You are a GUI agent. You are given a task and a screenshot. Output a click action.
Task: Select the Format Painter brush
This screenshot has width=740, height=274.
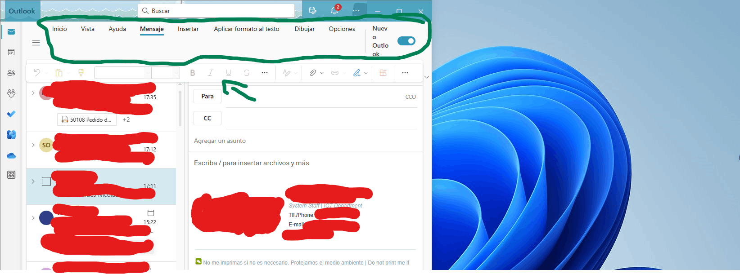[x=81, y=73]
